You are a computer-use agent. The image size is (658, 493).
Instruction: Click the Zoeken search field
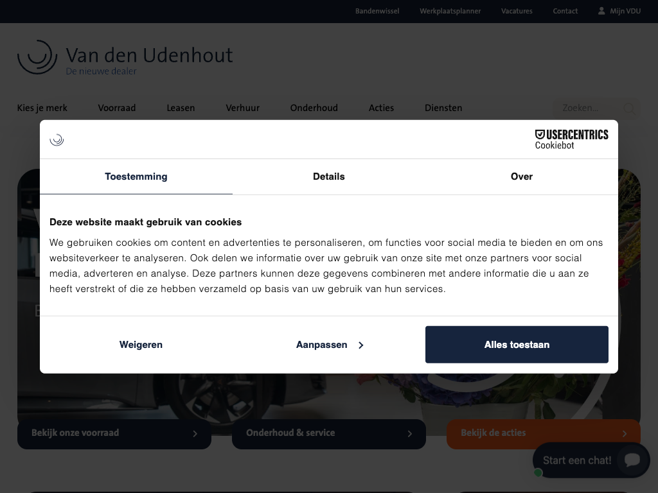[585, 108]
